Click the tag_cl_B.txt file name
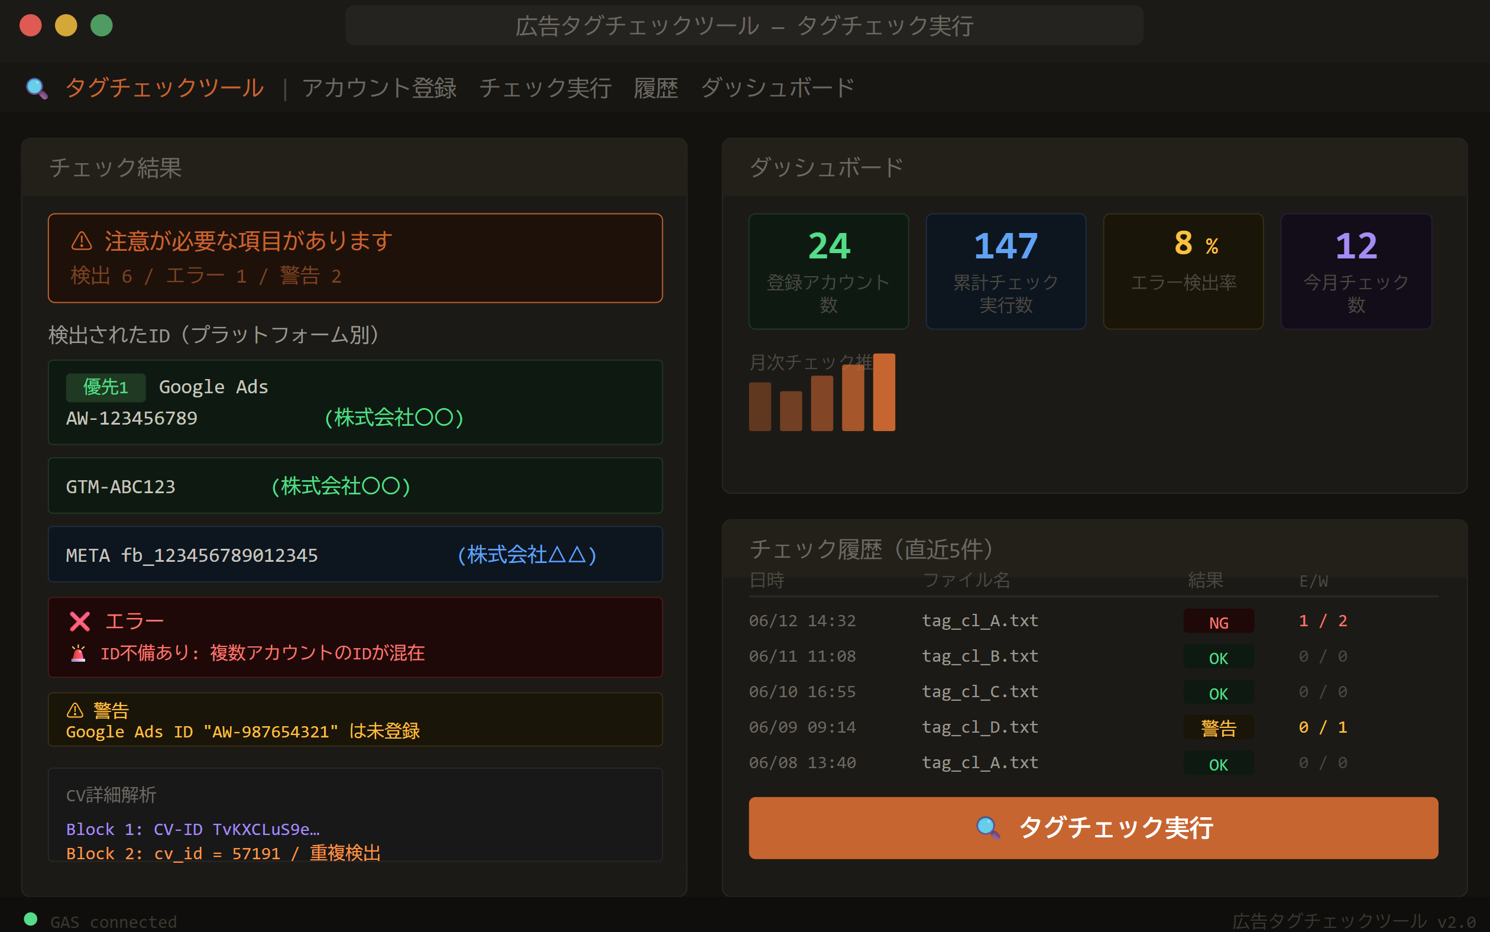Viewport: 1490px width, 932px height. [x=980, y=656]
